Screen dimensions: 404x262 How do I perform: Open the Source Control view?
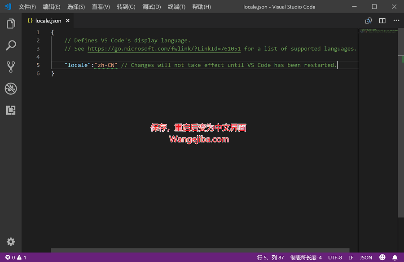pos(11,67)
